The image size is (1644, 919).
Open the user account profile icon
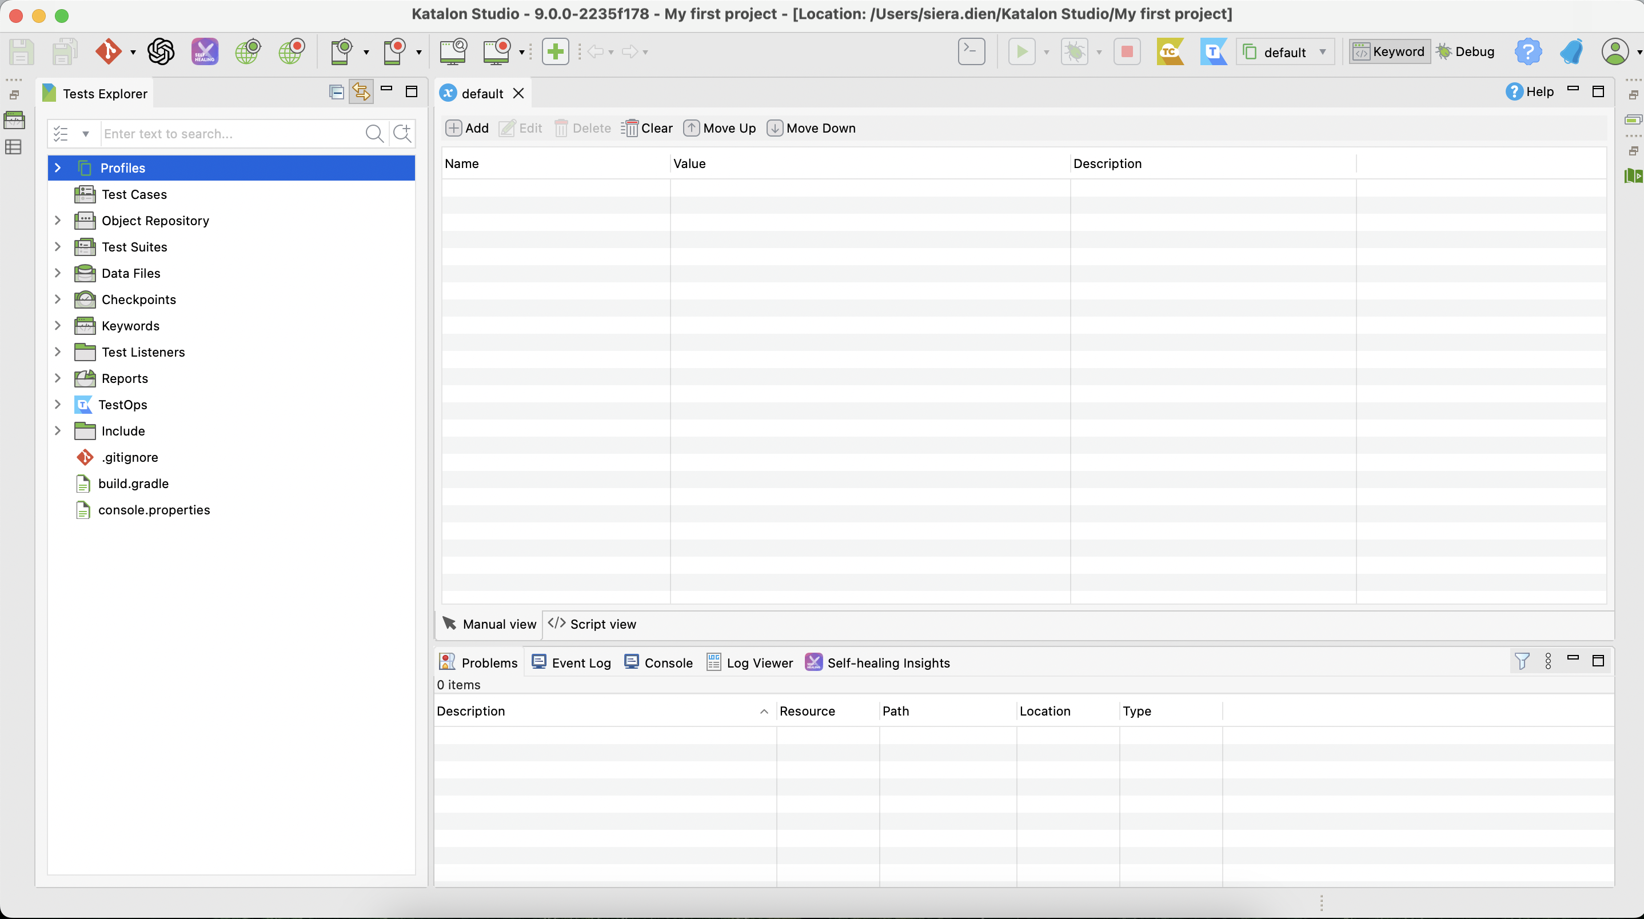pyautogui.click(x=1615, y=51)
